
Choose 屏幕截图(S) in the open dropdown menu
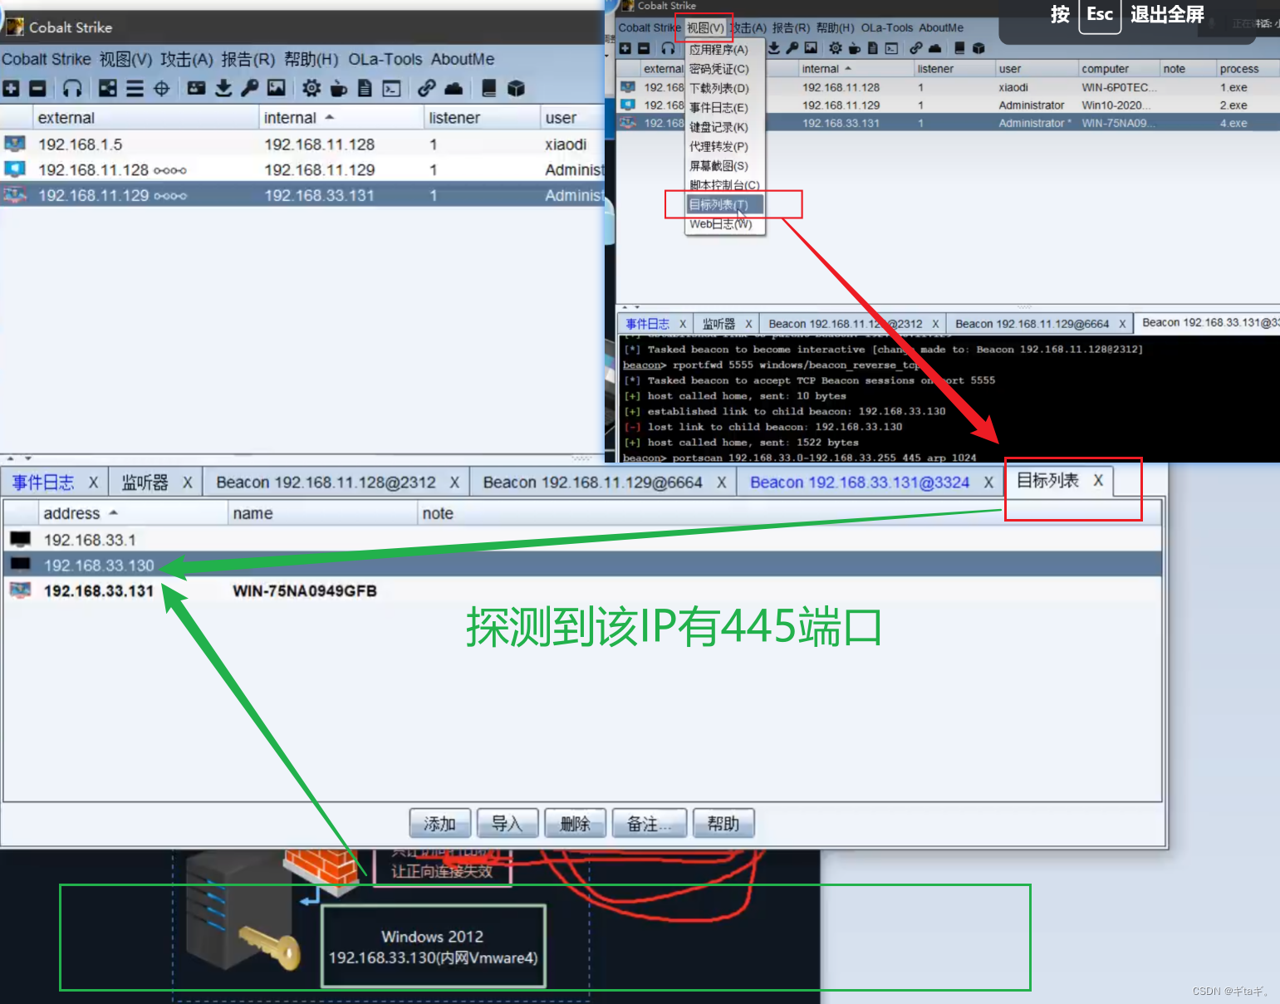[724, 165]
